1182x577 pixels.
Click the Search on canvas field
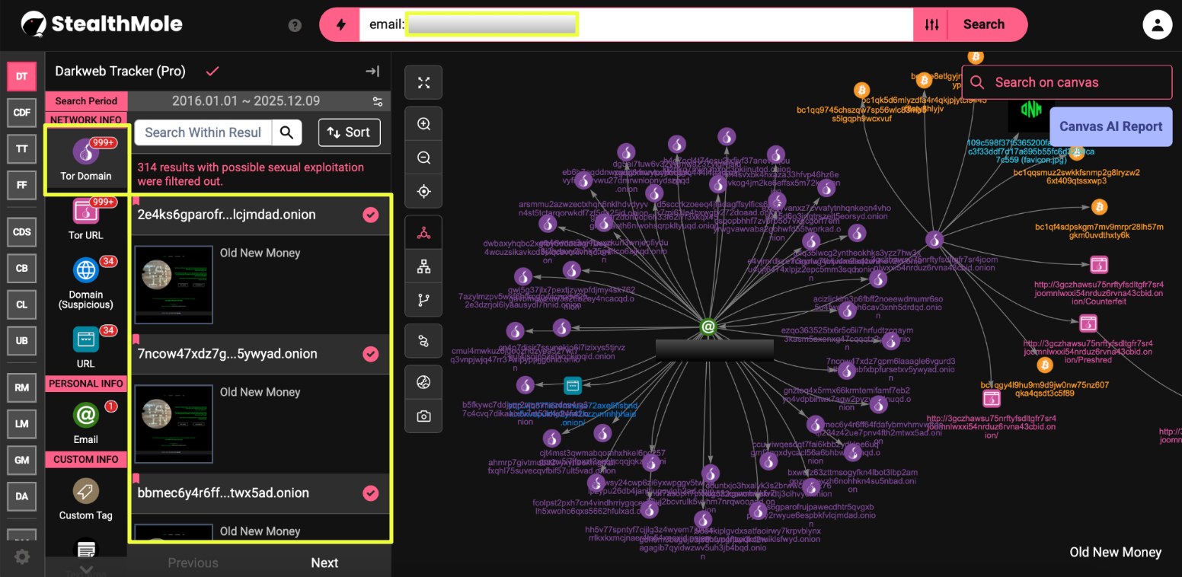[x=1066, y=82]
